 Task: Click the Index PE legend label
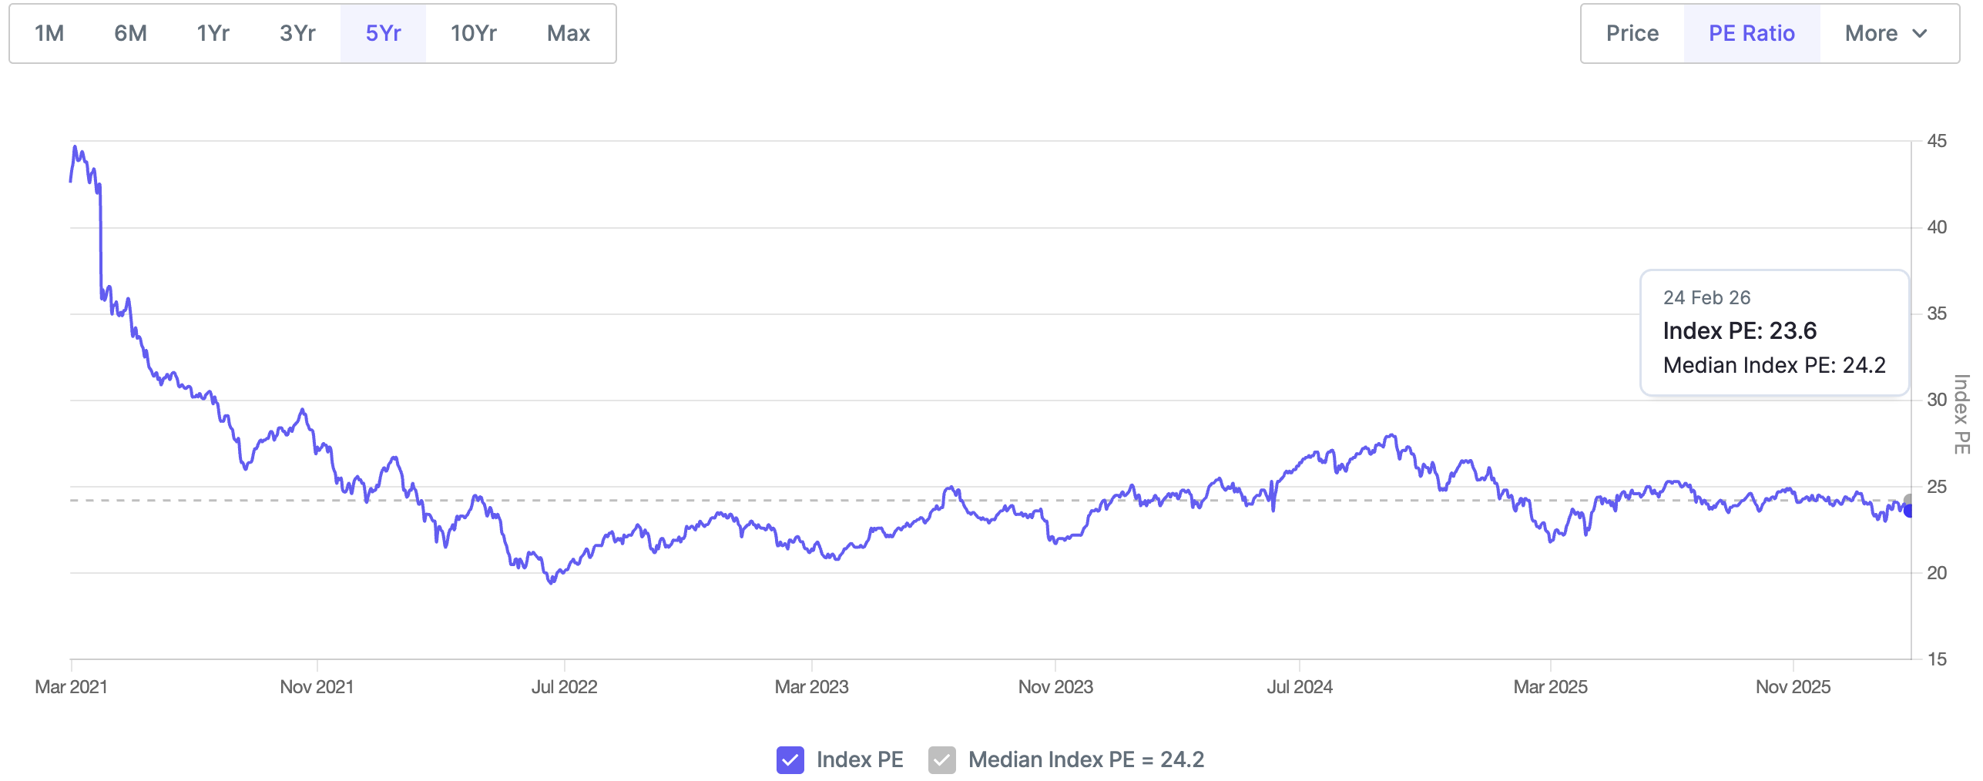[859, 759]
